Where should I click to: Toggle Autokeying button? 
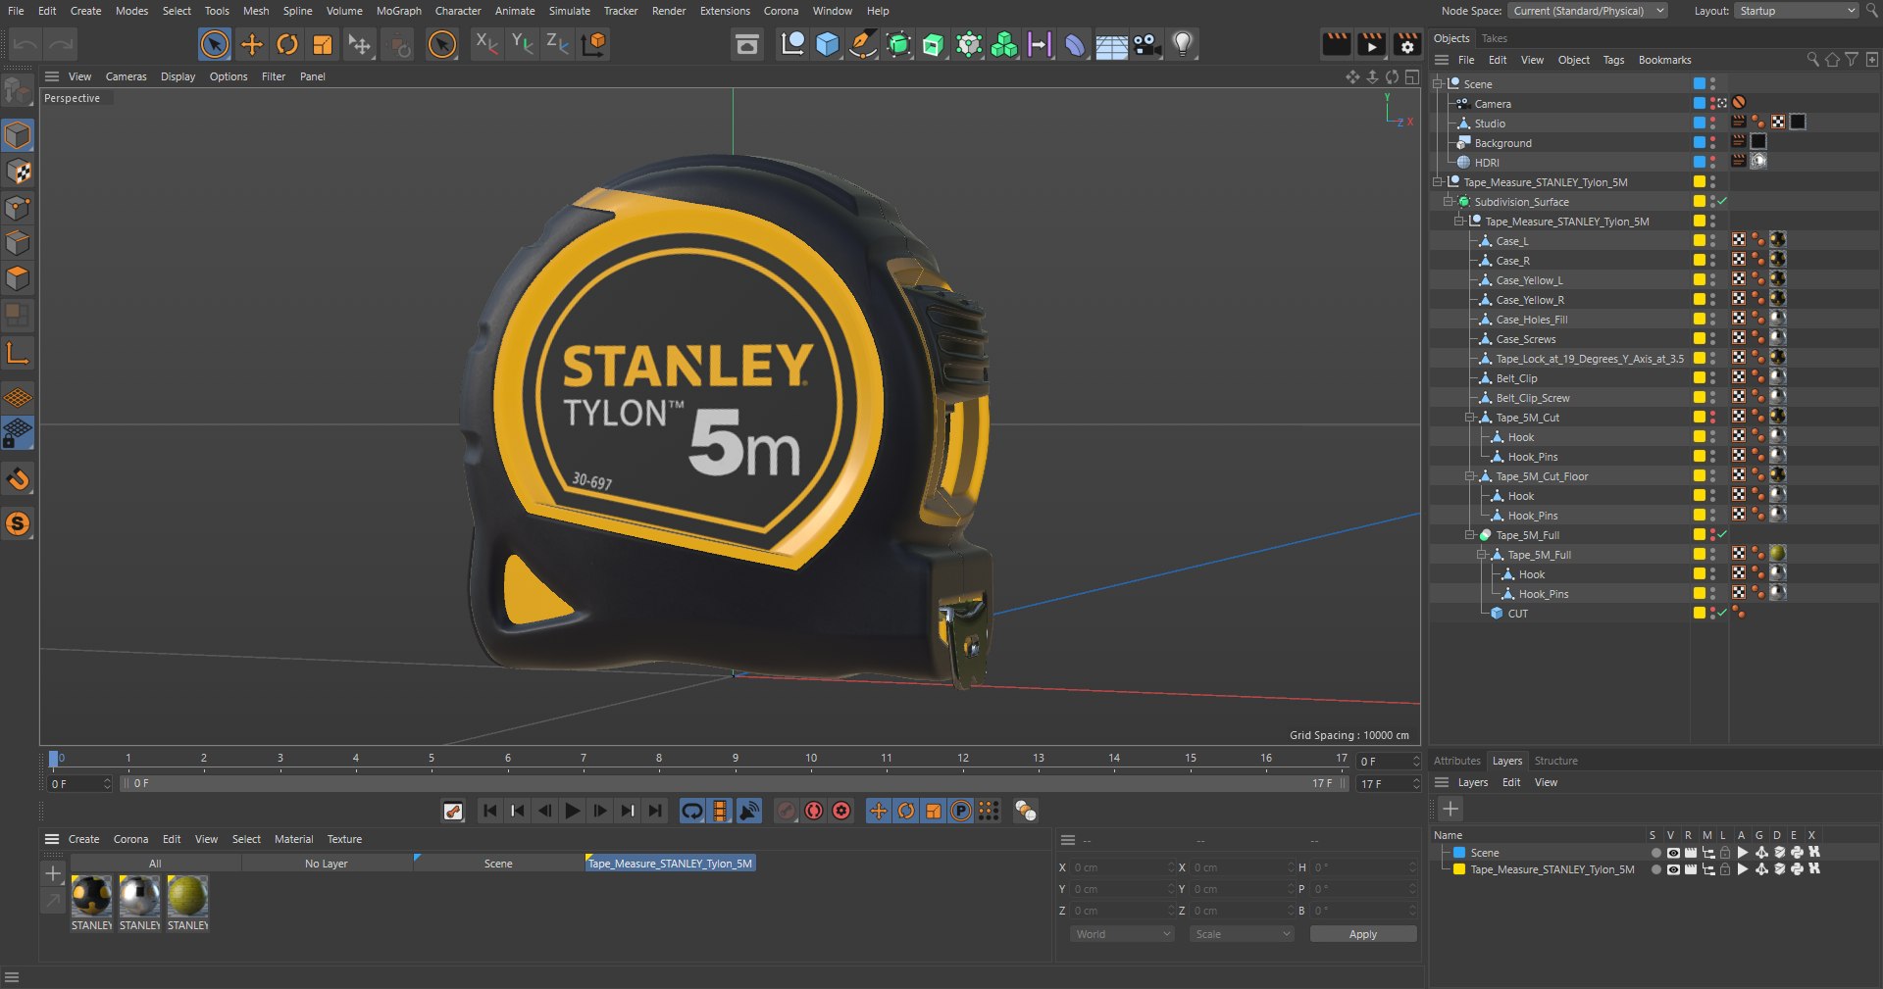(814, 811)
